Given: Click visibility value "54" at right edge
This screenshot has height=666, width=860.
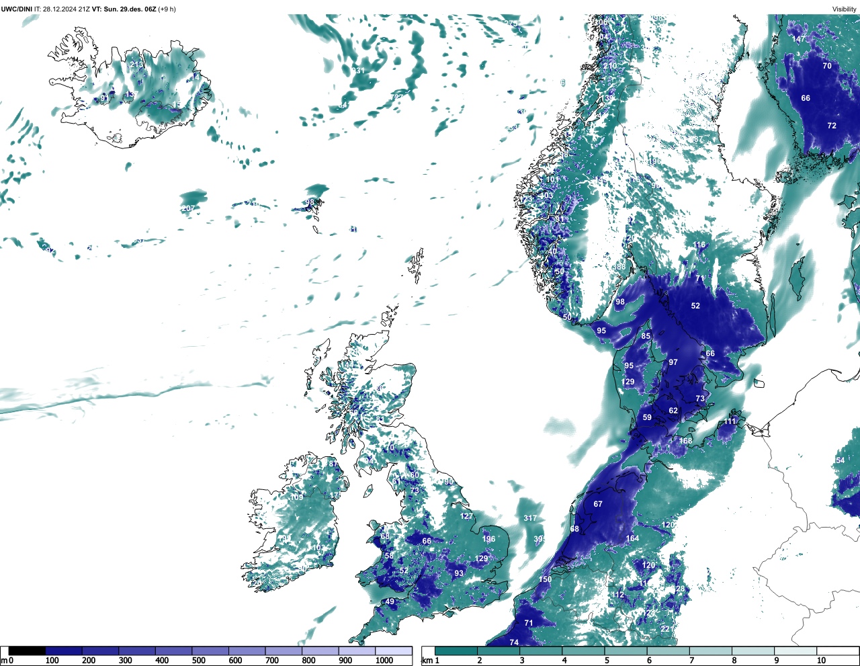Looking at the screenshot, I should 840,460.
